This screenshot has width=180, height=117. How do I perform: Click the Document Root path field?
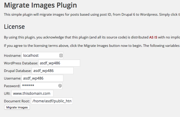coord(52,101)
